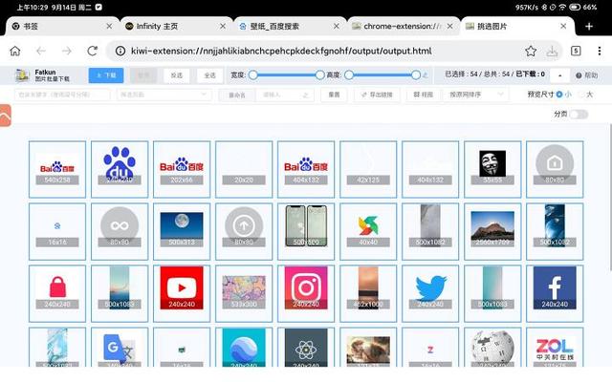Click the 反选 invert selection button
The image size is (612, 382).
176,75
